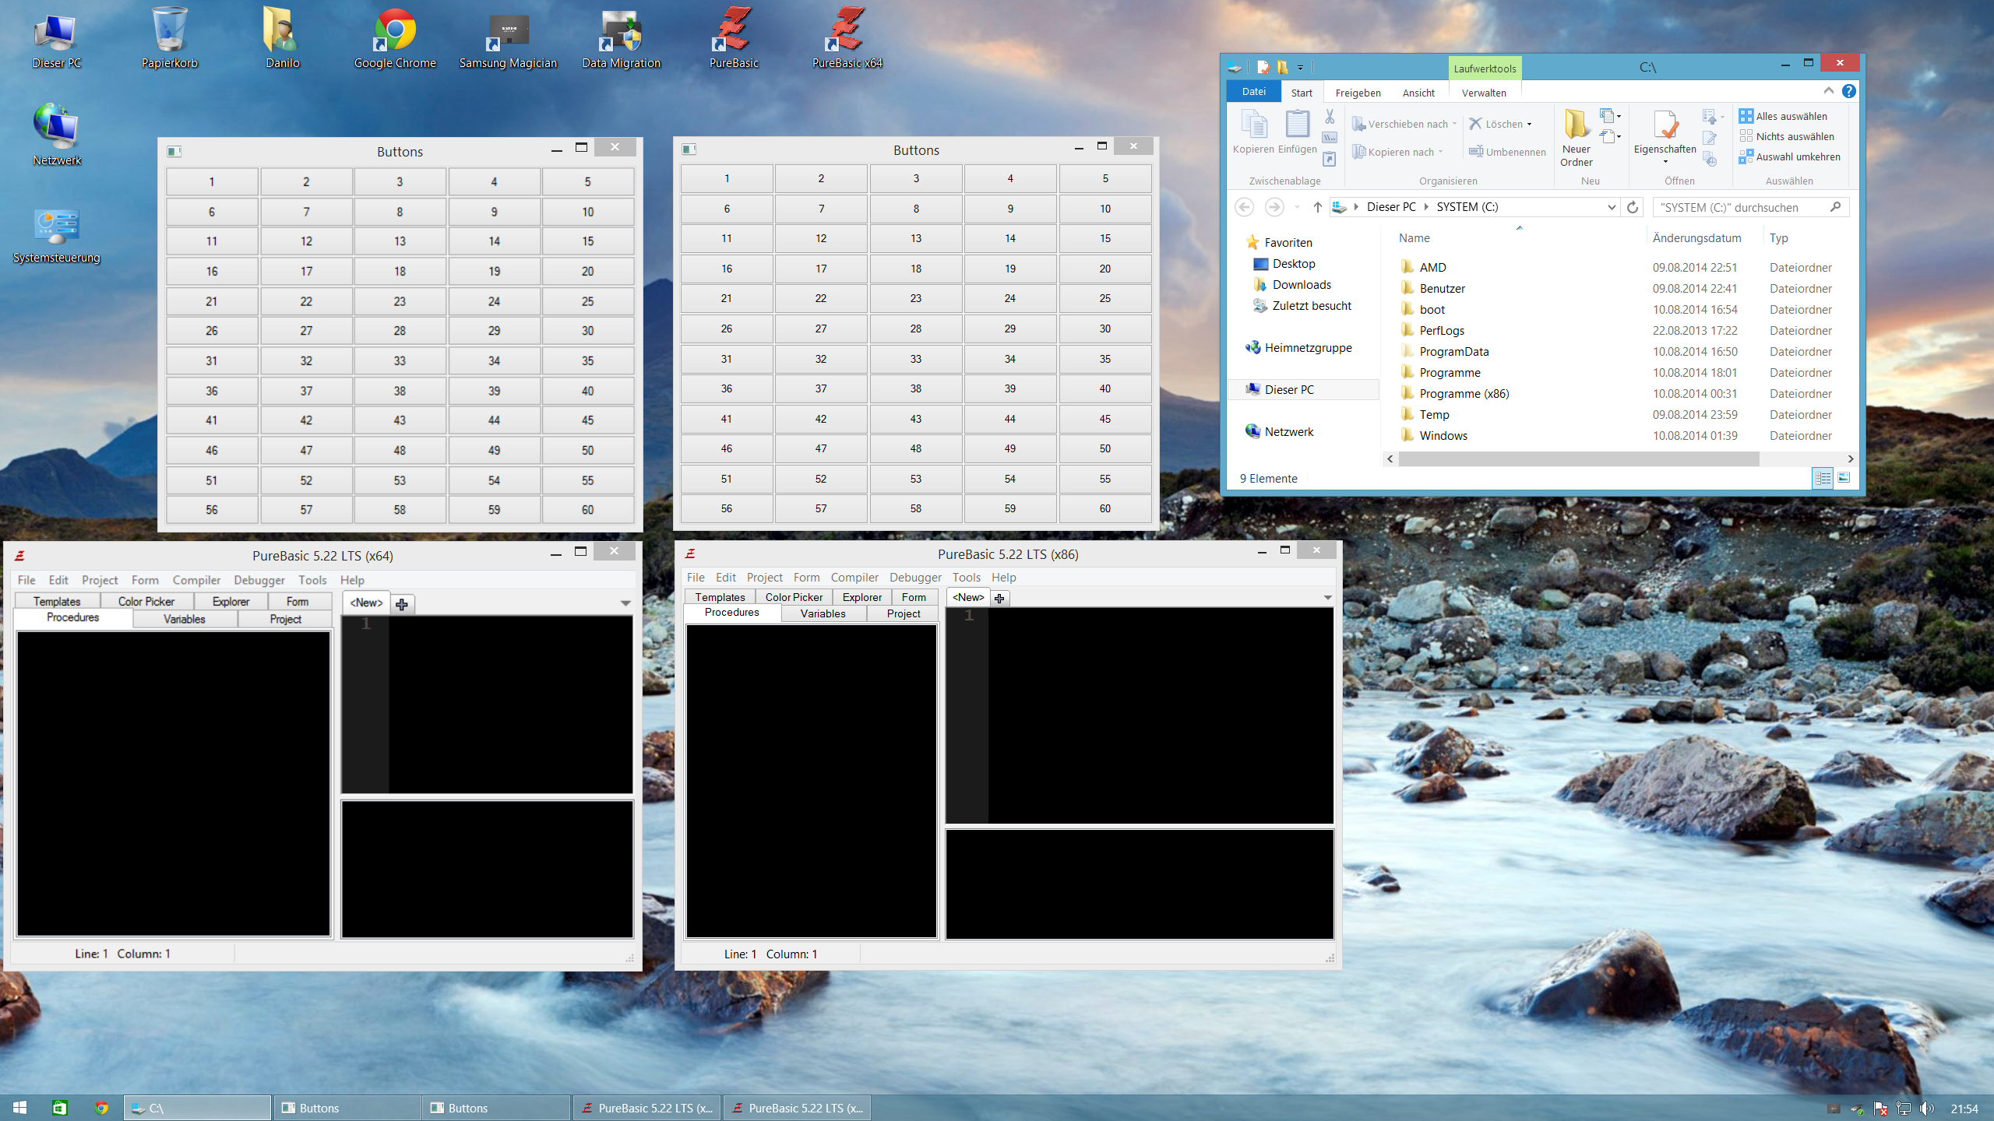Open the Compiler menu in PureBasic x64
Screen dimensions: 1994x1121
[196, 580]
